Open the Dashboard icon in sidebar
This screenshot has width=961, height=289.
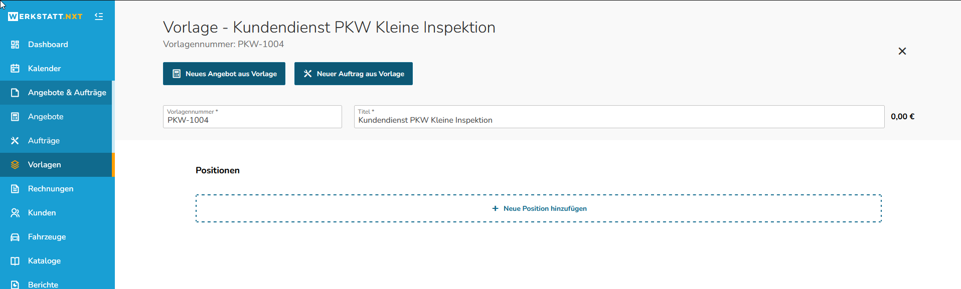pos(15,45)
